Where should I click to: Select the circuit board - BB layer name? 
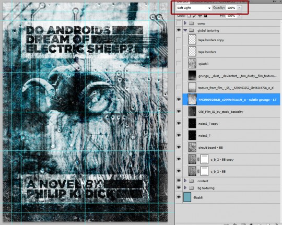[x=210, y=148]
